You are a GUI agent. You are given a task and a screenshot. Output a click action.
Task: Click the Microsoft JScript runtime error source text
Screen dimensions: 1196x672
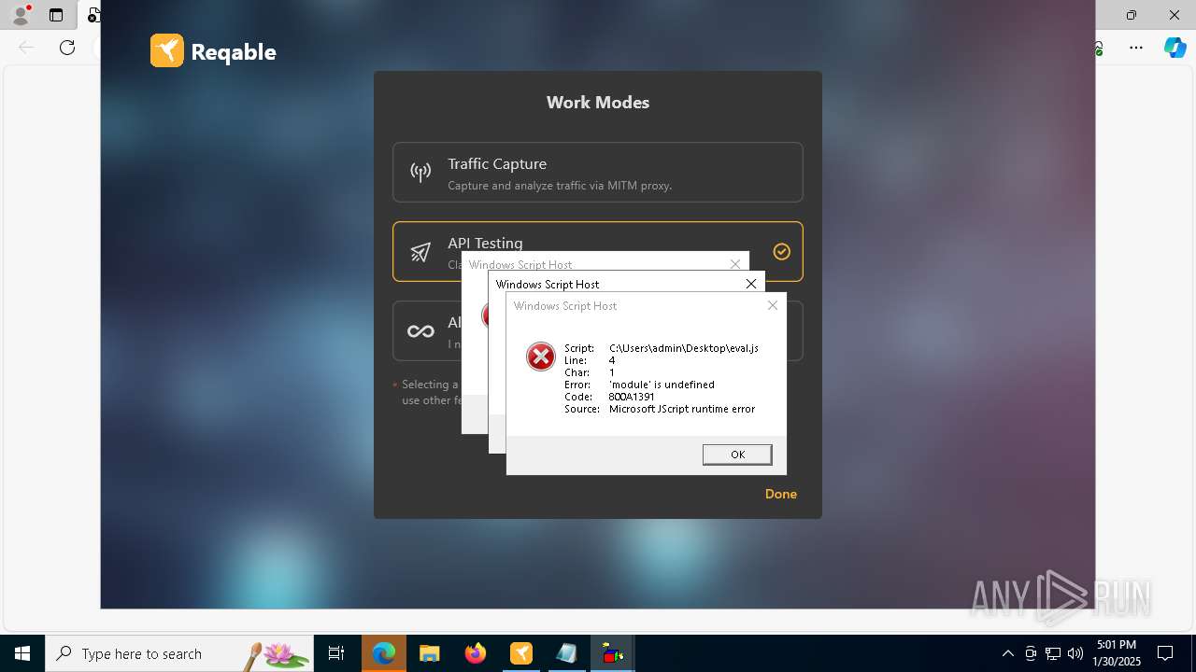click(682, 409)
